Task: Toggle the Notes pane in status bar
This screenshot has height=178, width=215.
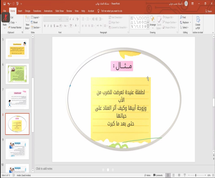Action: (147, 175)
